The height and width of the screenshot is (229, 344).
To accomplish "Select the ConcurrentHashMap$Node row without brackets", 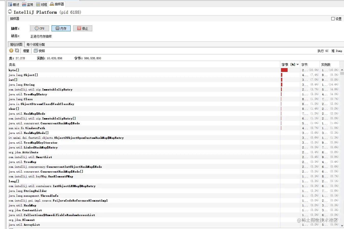I will point(174,123).
